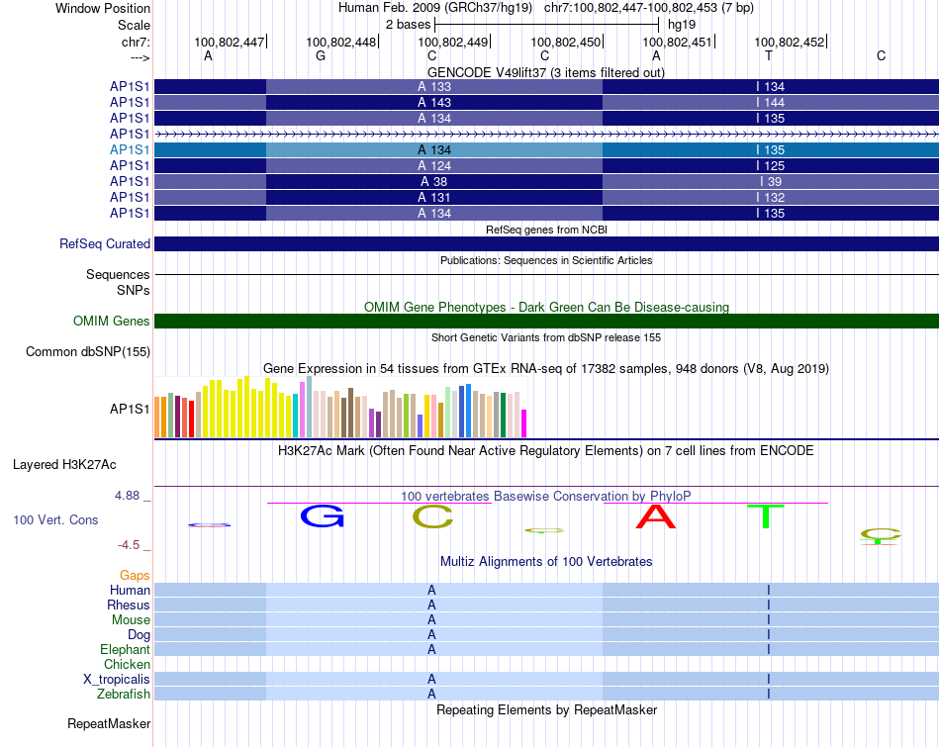Click the highlighted light-blue AP1S1 codon A 134
The image size is (940, 747).
[434, 149]
